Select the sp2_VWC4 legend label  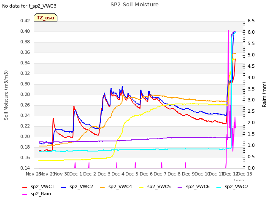(120, 186)
